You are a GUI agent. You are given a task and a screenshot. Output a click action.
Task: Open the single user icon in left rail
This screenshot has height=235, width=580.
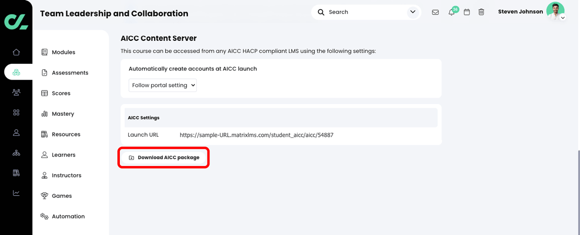tap(16, 133)
